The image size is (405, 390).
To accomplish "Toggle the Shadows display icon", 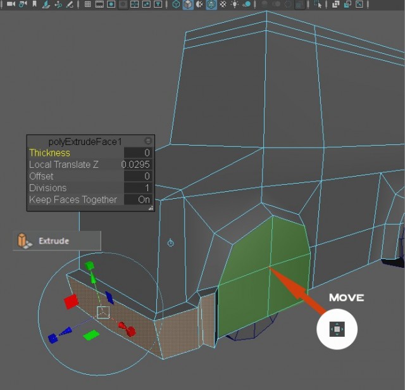I will pyautogui.click(x=247, y=4).
